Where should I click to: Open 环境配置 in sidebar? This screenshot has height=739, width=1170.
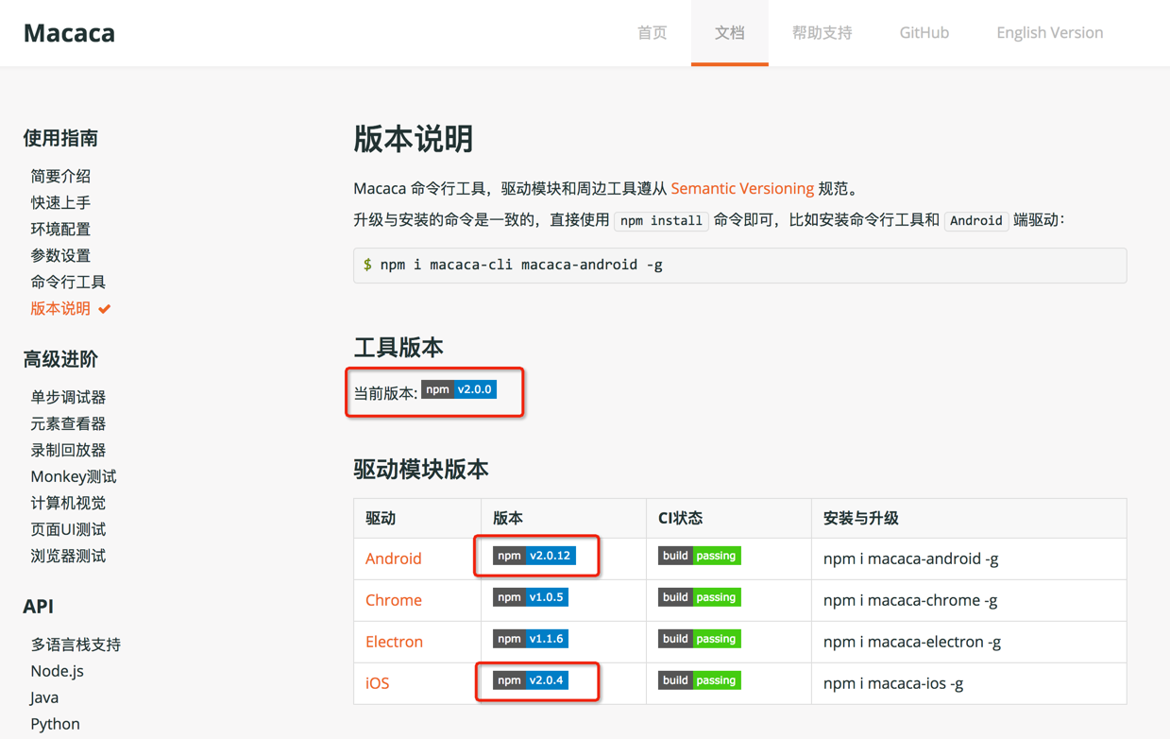[60, 229]
